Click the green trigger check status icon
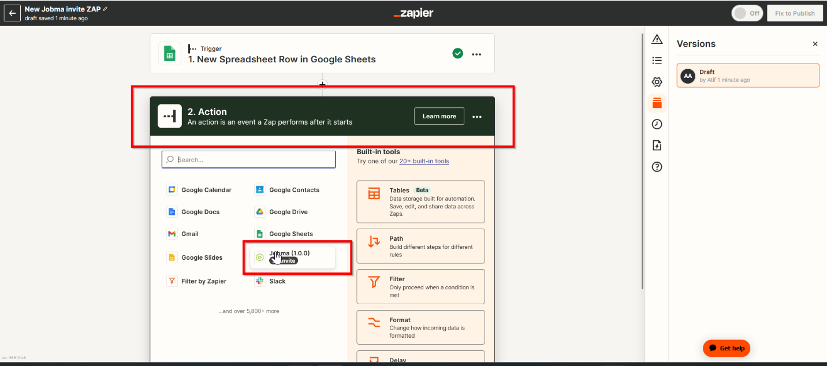The width and height of the screenshot is (827, 366). pos(457,54)
